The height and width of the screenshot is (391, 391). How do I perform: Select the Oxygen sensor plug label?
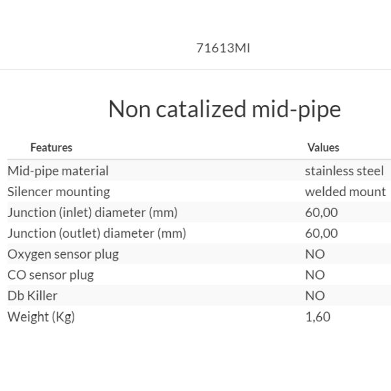point(63,254)
